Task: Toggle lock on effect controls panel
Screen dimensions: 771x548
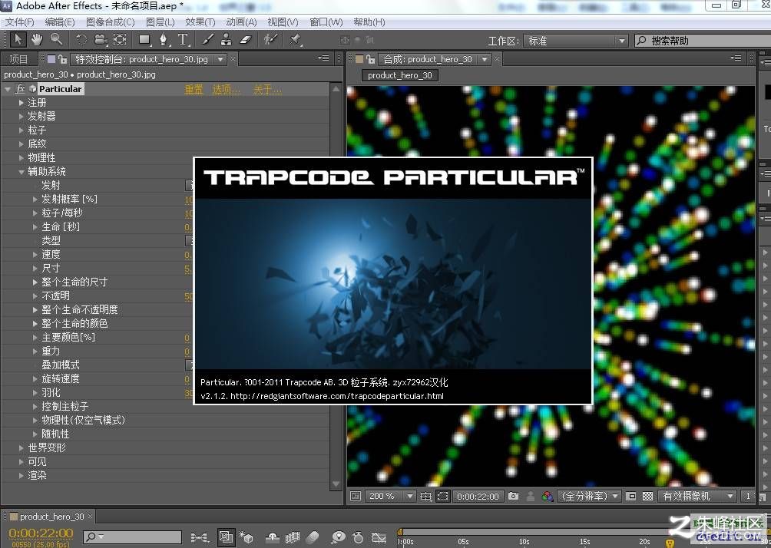Action: pyautogui.click(x=62, y=59)
